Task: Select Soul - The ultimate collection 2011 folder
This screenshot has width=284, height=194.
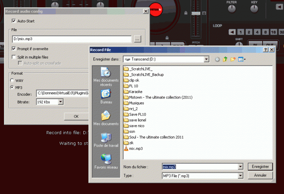Action: coord(154,137)
